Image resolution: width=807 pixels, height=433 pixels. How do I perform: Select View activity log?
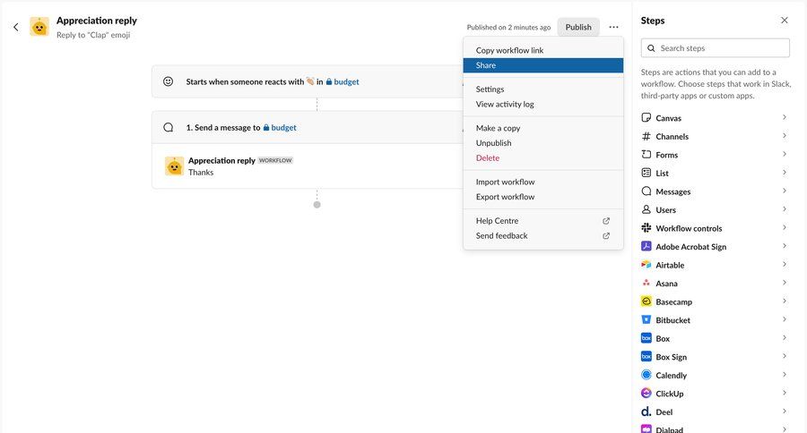pyautogui.click(x=543, y=104)
